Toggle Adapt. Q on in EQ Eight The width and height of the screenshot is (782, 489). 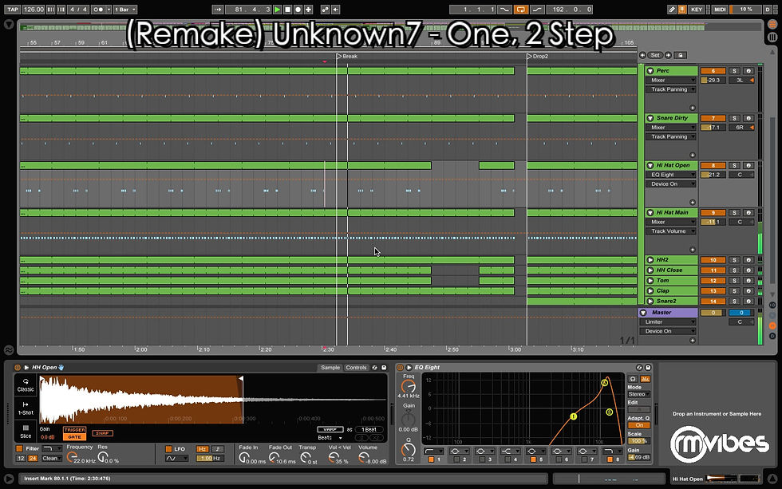pyautogui.click(x=640, y=425)
